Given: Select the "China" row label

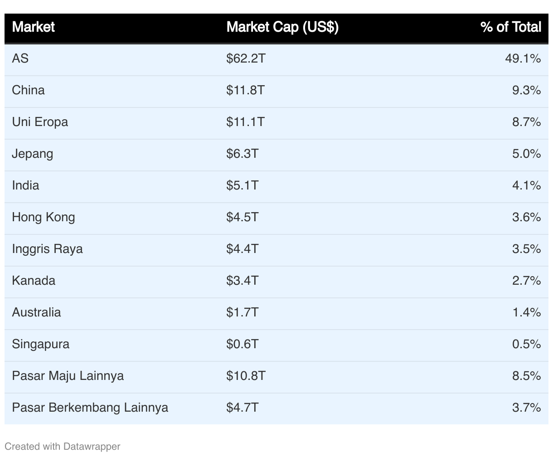Looking at the screenshot, I should (x=28, y=90).
